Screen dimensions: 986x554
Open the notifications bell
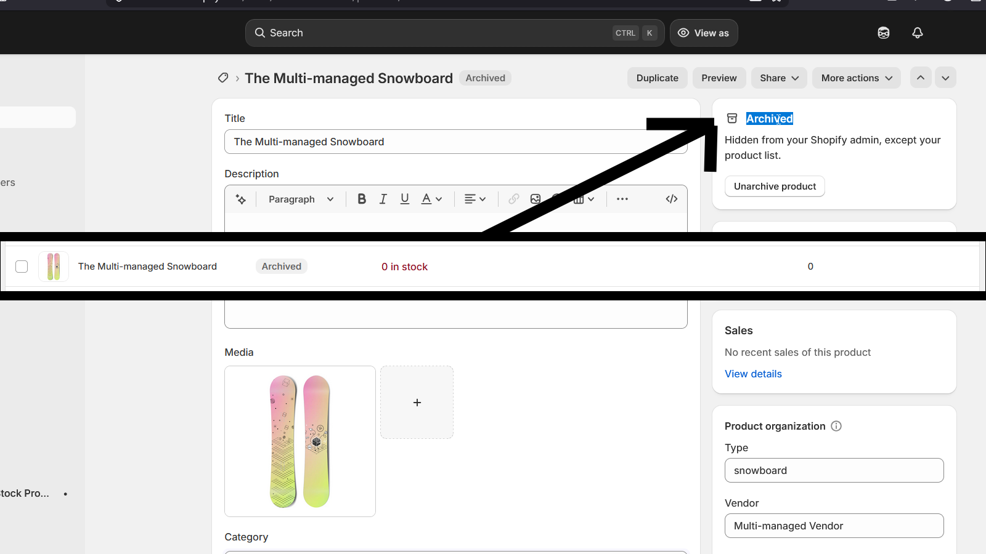pyautogui.click(x=917, y=33)
